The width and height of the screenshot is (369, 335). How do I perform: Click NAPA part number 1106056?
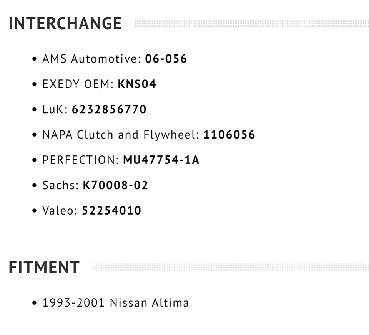click(x=229, y=135)
